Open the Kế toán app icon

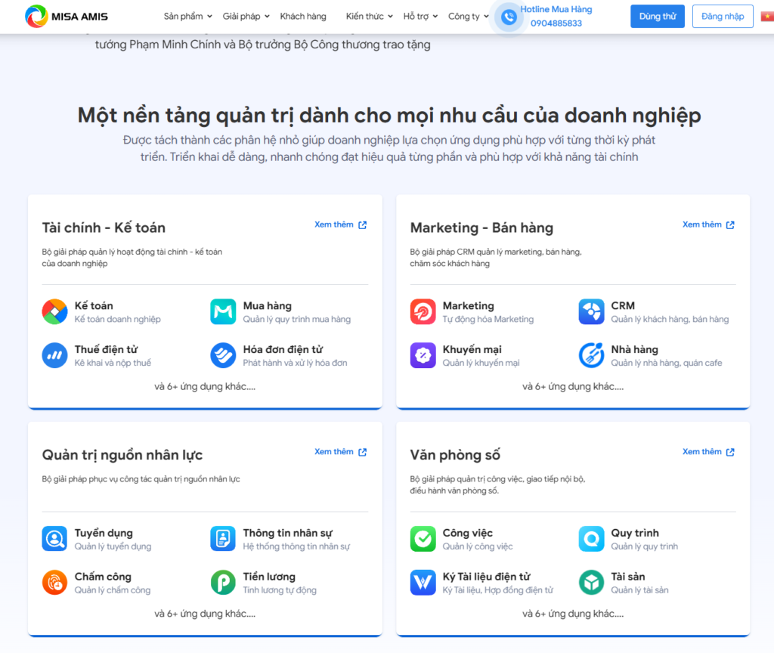pos(54,311)
